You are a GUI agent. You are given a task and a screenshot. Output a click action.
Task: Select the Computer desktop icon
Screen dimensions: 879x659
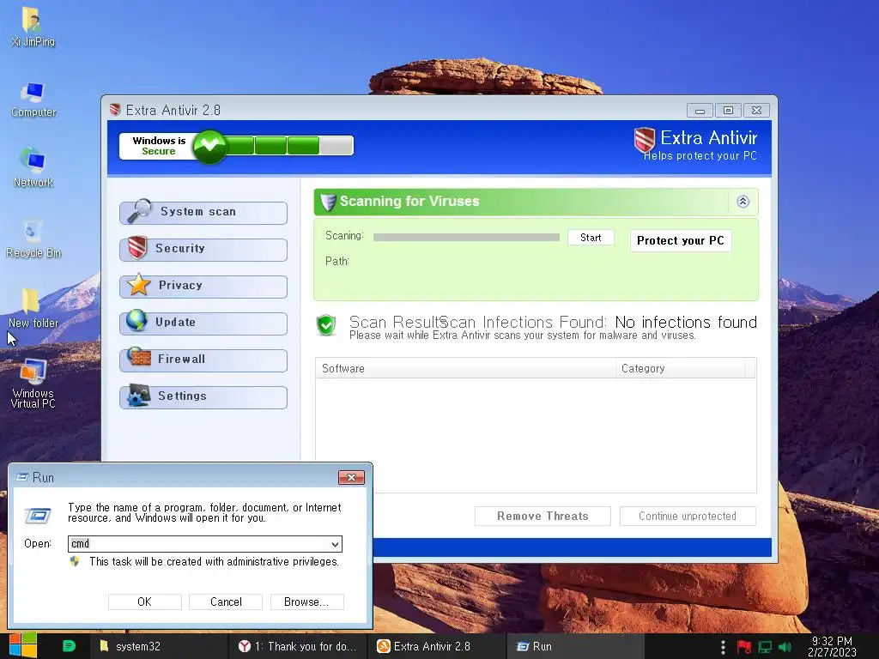click(33, 100)
